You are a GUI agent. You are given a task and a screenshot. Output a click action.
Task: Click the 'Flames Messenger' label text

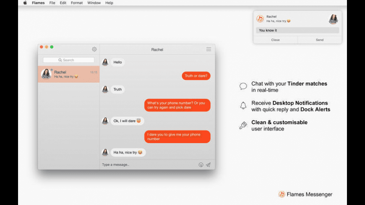coord(309,194)
